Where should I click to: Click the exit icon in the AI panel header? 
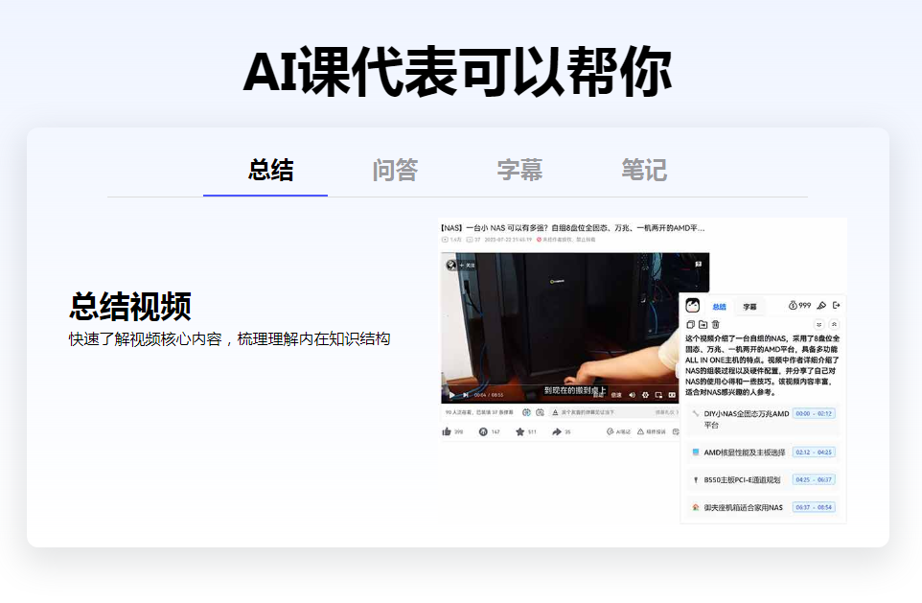click(x=836, y=305)
